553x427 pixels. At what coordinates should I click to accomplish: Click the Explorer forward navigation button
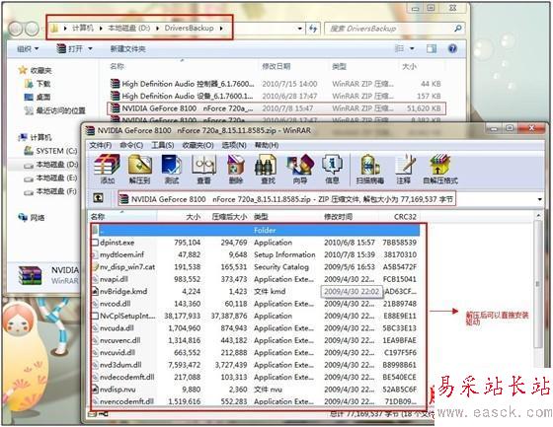[x=32, y=29]
